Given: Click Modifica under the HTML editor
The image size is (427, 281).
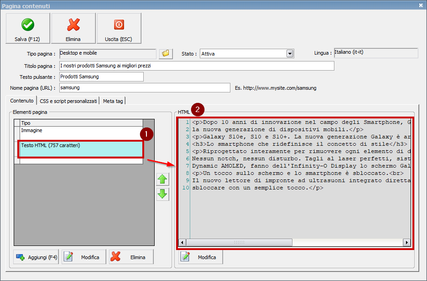Looking at the screenshot, I should tap(200, 257).
